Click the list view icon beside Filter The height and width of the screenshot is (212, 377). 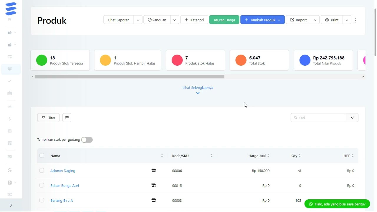(x=67, y=118)
